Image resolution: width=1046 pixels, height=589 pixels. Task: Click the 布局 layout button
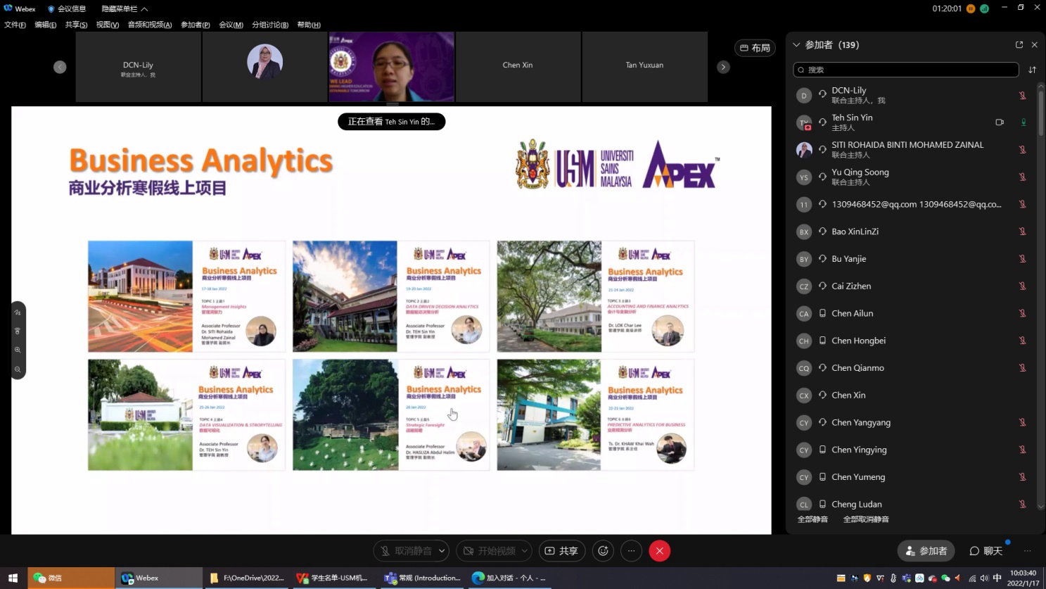(755, 48)
